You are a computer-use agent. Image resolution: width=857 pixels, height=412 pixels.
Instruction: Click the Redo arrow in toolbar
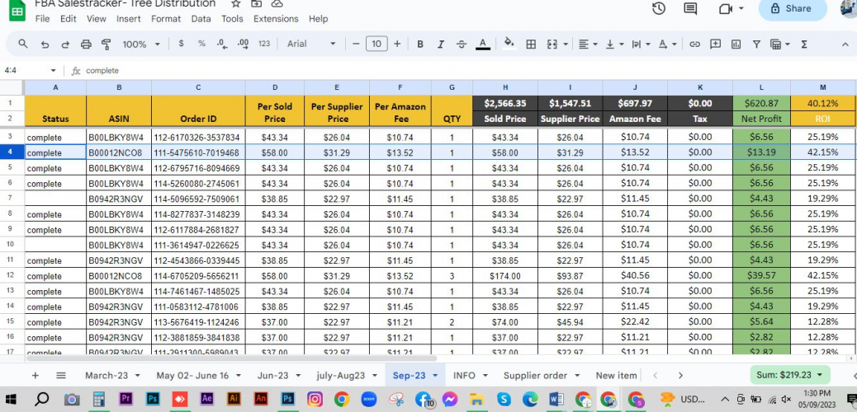pos(65,44)
